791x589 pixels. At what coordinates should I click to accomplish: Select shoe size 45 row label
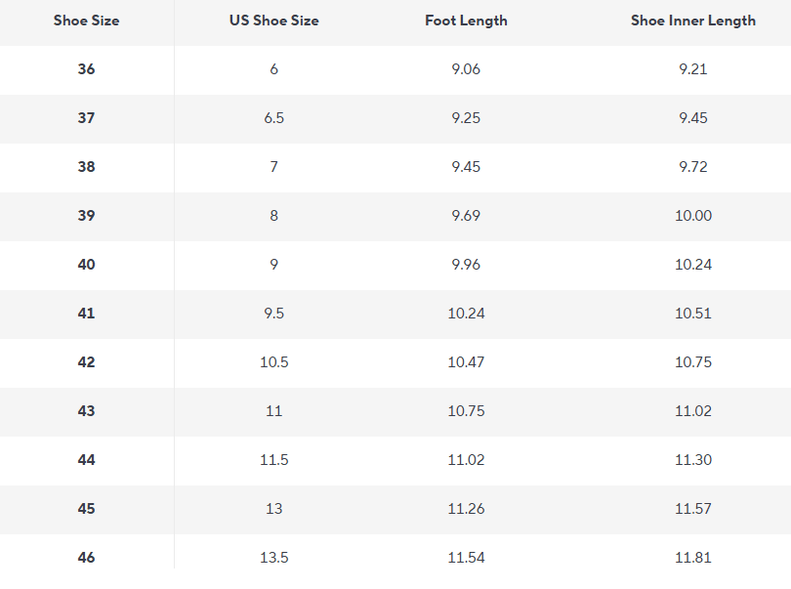pyautogui.click(x=86, y=509)
